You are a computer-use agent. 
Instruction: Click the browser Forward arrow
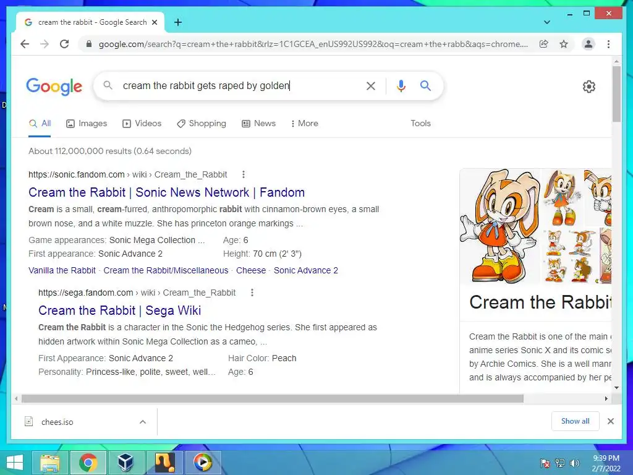tap(45, 44)
